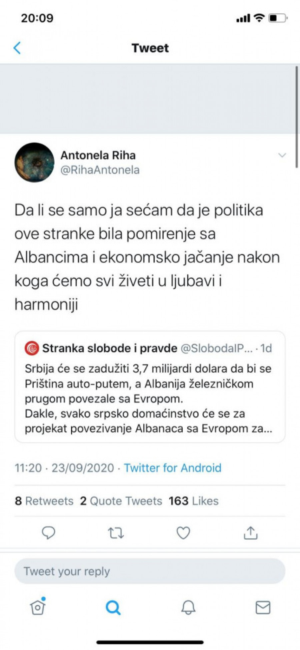Tap the share upload icon
Image resolution: width=300 pixels, height=650 pixels.
click(251, 533)
